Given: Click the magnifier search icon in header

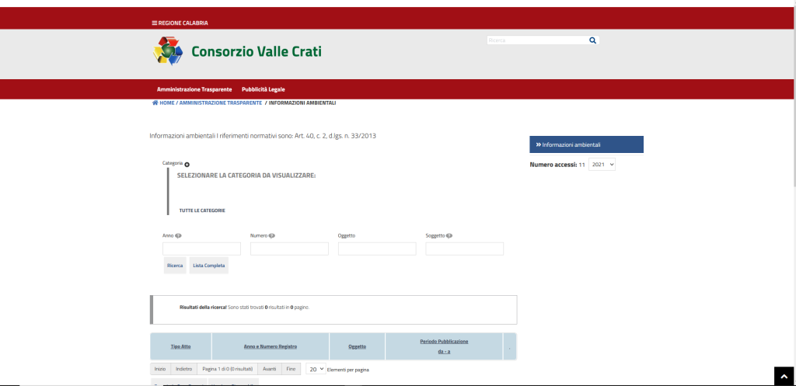Looking at the screenshot, I should pos(592,40).
